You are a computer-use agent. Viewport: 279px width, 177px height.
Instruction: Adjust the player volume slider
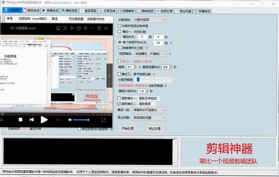81,120
